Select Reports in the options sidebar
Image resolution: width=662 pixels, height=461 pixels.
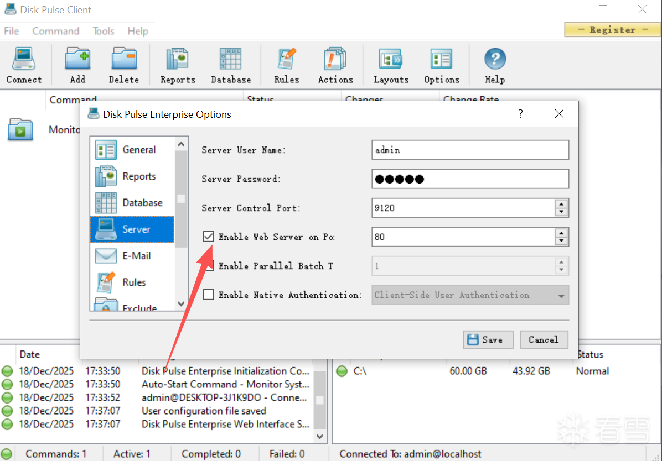132,176
